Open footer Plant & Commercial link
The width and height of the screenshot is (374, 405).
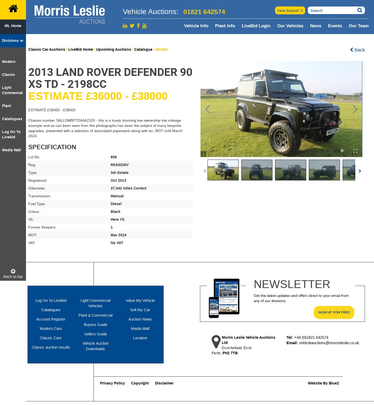pyautogui.click(x=96, y=315)
